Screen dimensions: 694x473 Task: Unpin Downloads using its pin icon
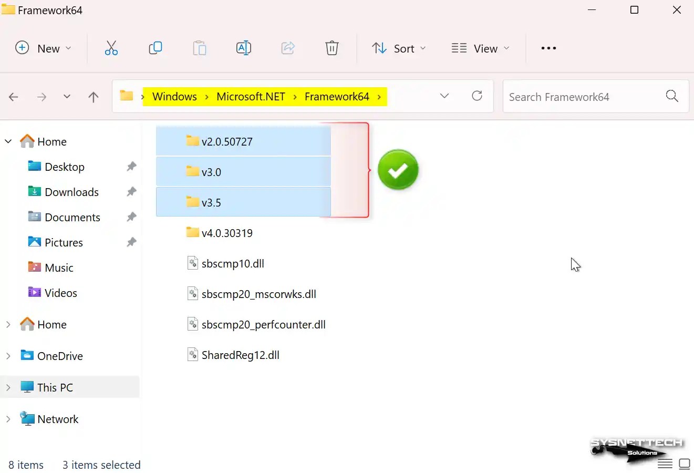(131, 192)
